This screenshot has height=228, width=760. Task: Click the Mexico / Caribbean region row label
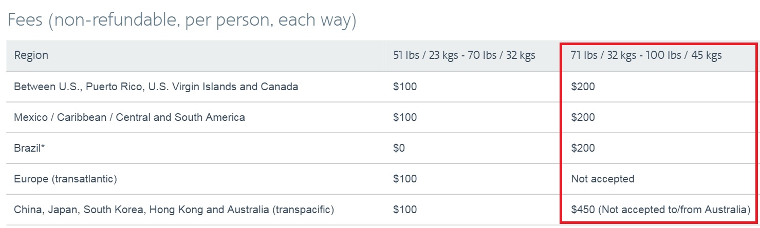pyautogui.click(x=129, y=117)
